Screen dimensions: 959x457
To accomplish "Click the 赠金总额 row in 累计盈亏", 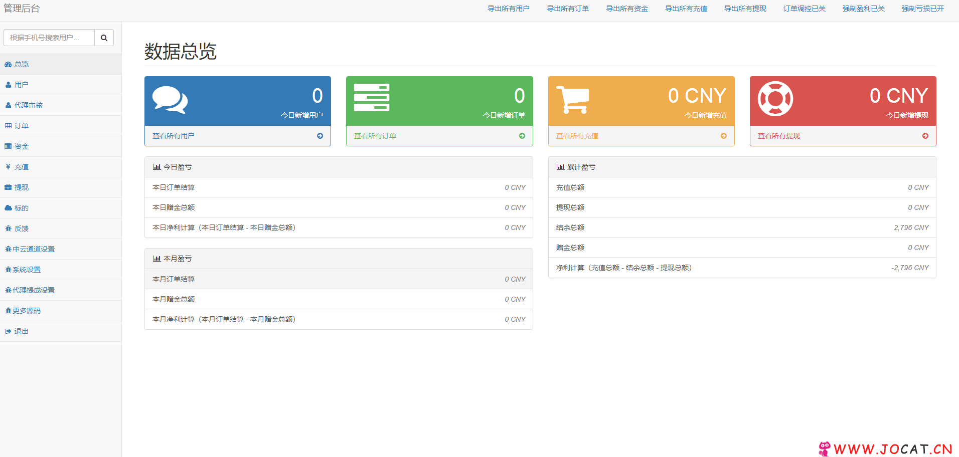I will 742,248.
